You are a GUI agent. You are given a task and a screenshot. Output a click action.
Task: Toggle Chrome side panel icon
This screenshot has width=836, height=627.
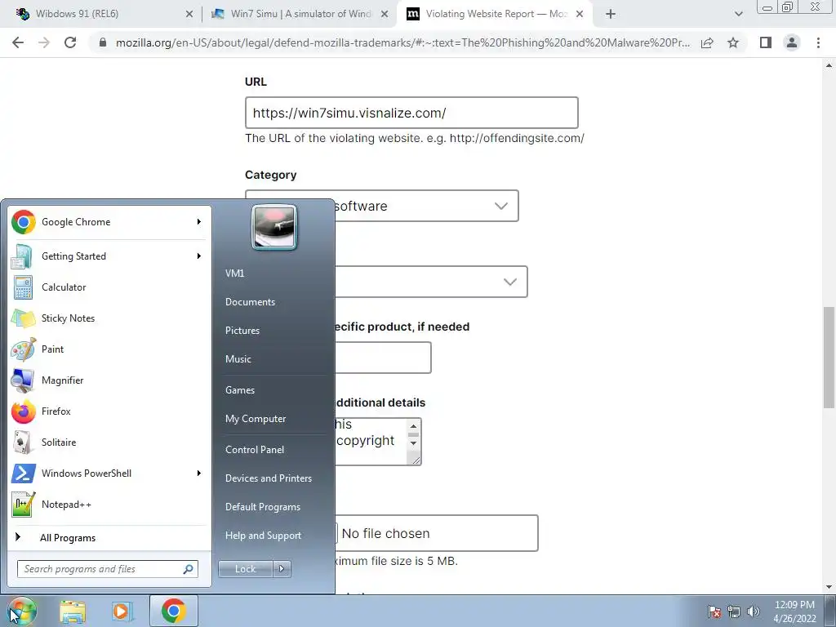click(x=766, y=42)
